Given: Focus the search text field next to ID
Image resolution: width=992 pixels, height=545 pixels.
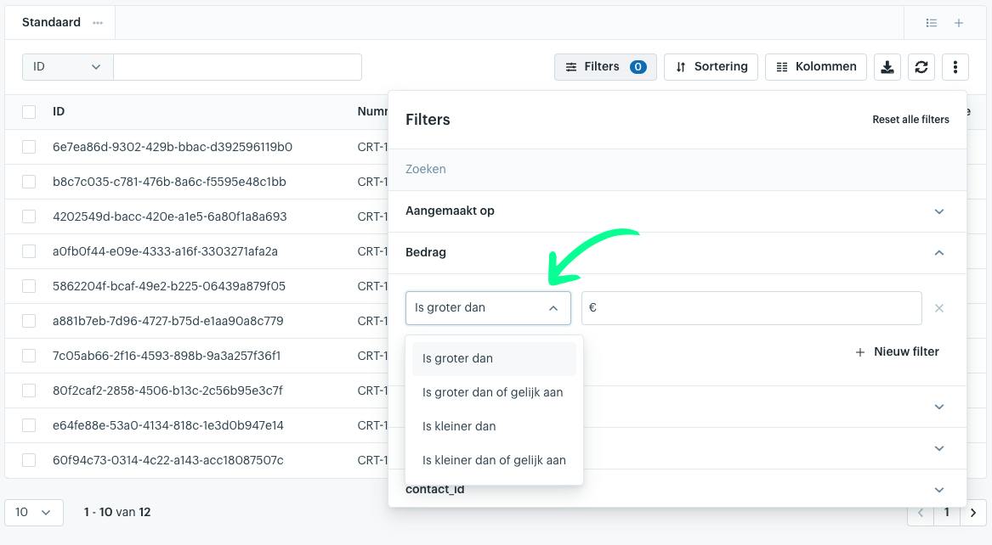Looking at the screenshot, I should coord(237,67).
